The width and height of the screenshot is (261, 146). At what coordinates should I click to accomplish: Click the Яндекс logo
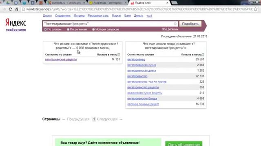click(x=16, y=23)
